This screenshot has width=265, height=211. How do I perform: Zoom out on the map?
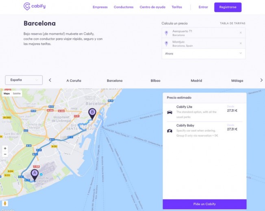coord(5,154)
